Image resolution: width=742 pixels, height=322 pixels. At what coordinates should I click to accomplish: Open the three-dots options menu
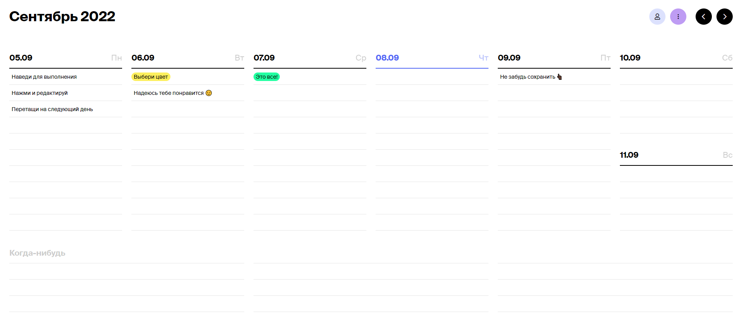point(678,17)
